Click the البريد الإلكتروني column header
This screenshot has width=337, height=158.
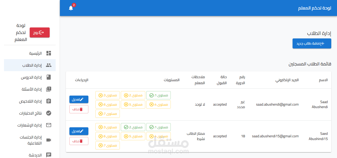click(287, 80)
